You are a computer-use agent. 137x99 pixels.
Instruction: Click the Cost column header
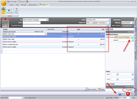103,29
